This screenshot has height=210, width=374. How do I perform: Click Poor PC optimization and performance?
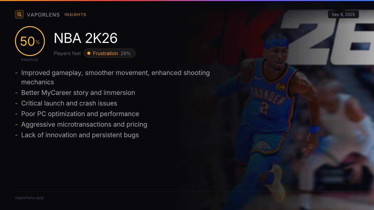80,114
